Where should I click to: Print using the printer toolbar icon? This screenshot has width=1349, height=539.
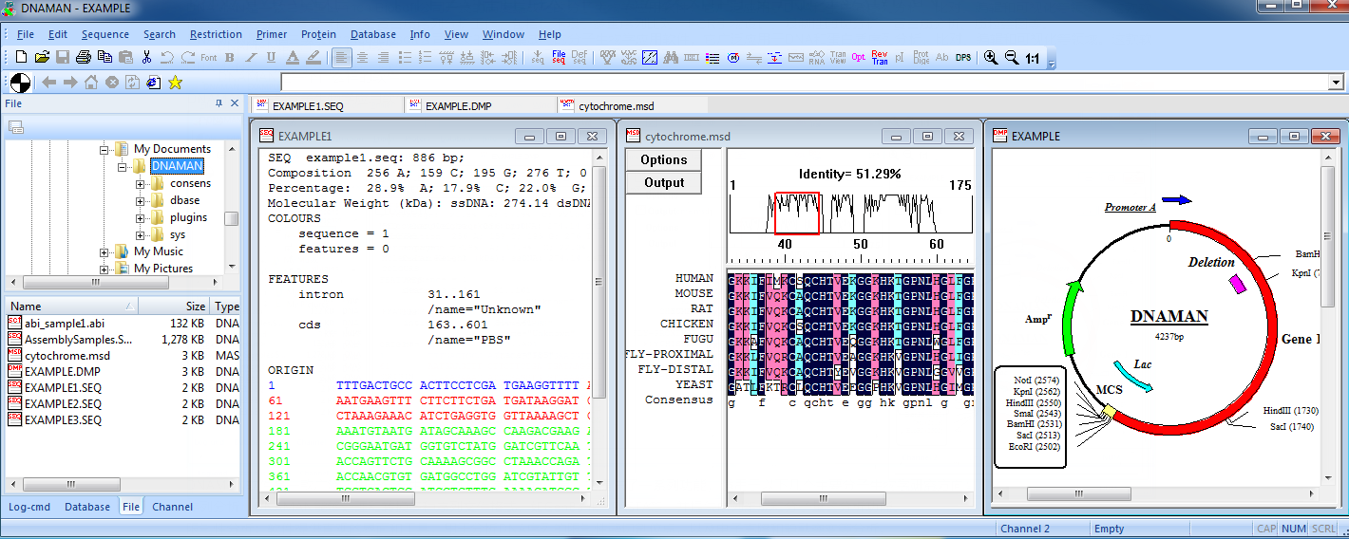point(84,57)
